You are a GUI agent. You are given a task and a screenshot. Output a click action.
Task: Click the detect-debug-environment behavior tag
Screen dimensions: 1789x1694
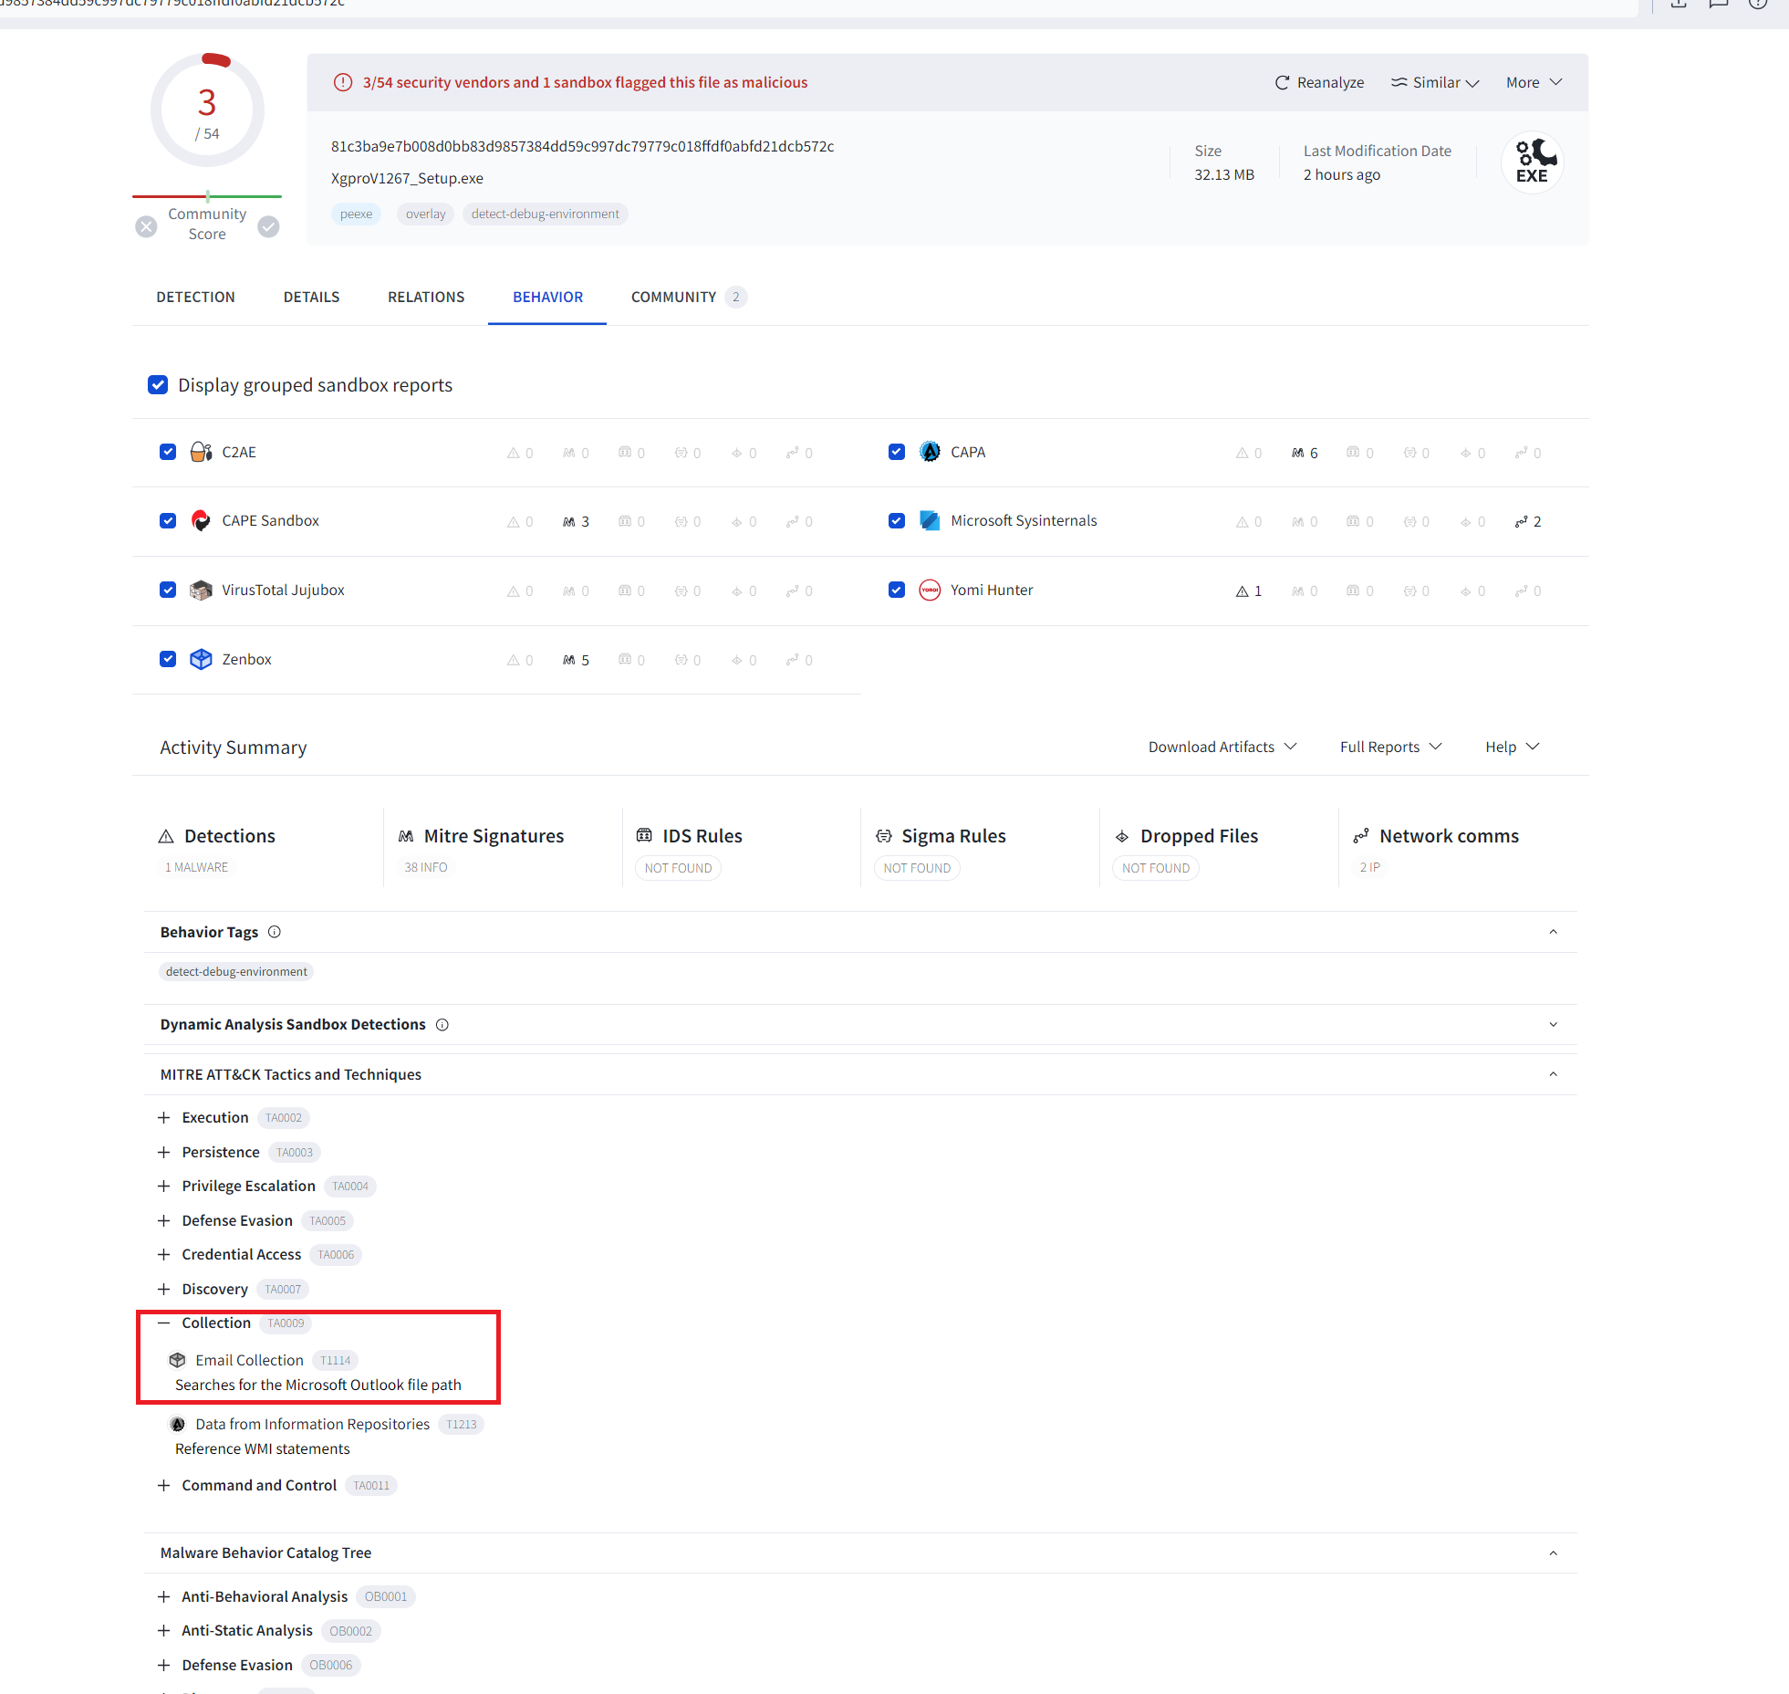(236, 971)
